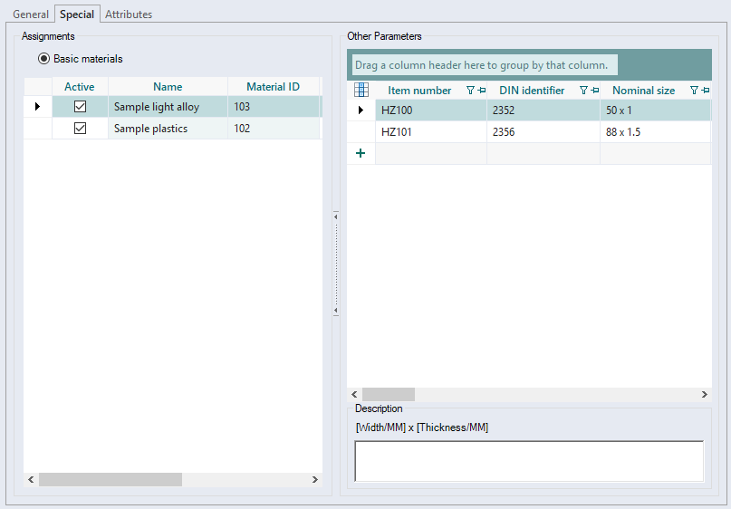Click the pin icon in Item number column
Viewport: 731px width, 509px height.
[x=481, y=91]
